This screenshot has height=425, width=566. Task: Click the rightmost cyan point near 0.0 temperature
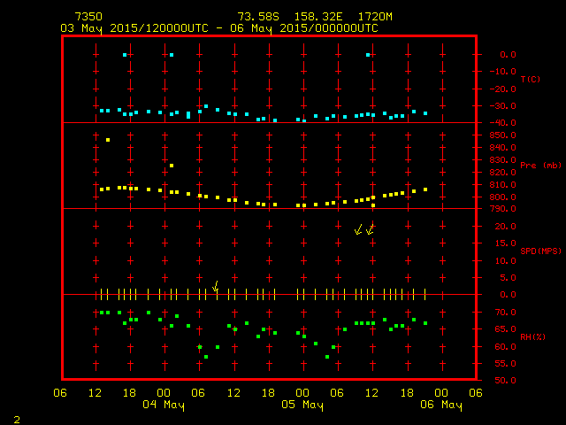pyautogui.click(x=368, y=55)
